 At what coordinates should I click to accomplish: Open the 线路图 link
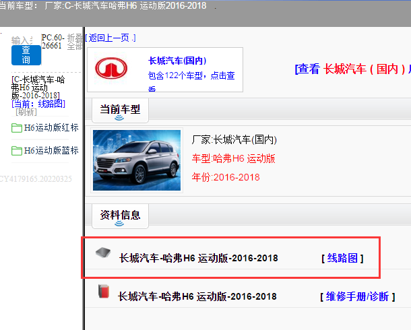[x=342, y=258]
